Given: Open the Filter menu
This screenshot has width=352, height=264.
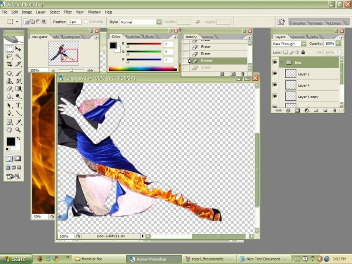Looking at the screenshot, I should click(67, 12).
